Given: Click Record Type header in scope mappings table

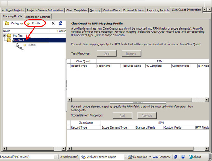Looking at the screenshot, I should pyautogui.click(x=86, y=127).
